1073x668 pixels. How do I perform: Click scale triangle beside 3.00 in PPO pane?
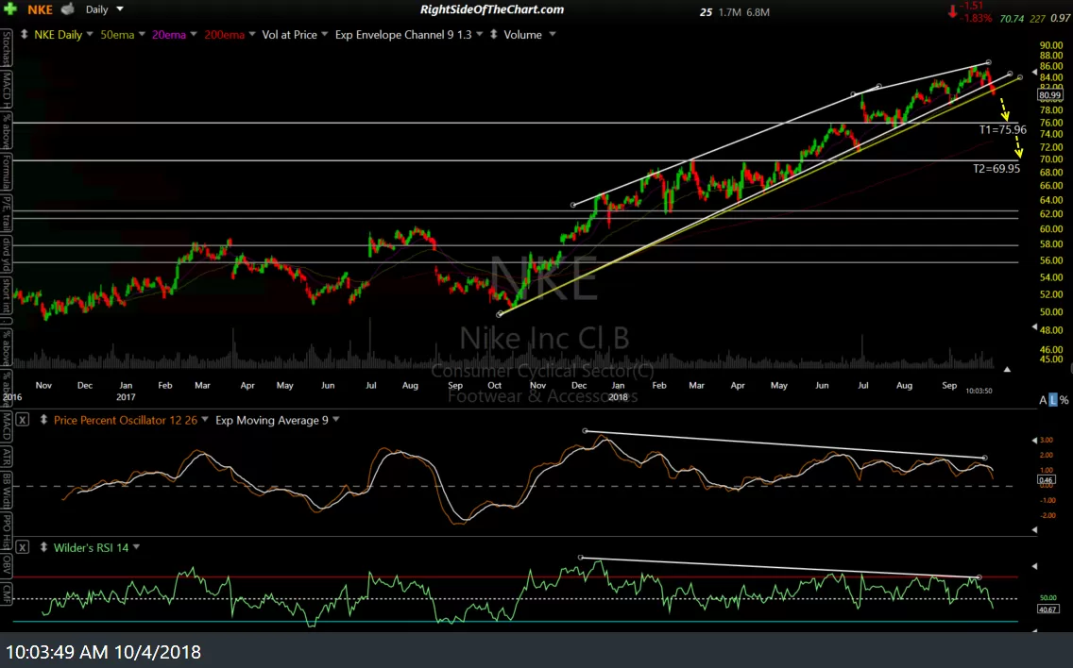pos(1034,441)
